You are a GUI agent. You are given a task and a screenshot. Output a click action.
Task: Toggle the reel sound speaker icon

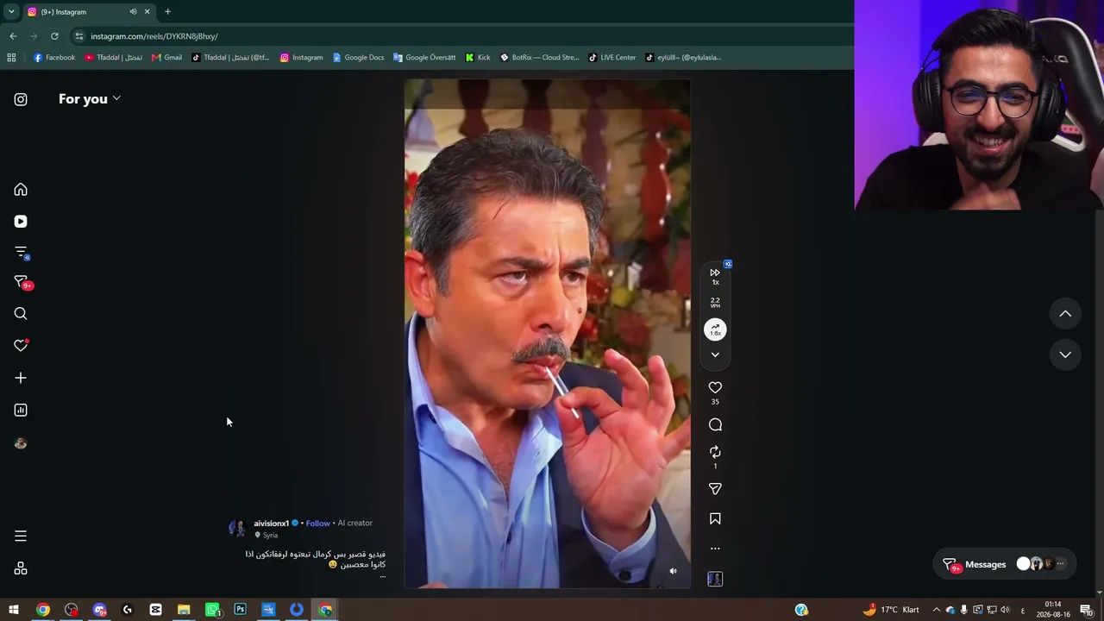(674, 571)
